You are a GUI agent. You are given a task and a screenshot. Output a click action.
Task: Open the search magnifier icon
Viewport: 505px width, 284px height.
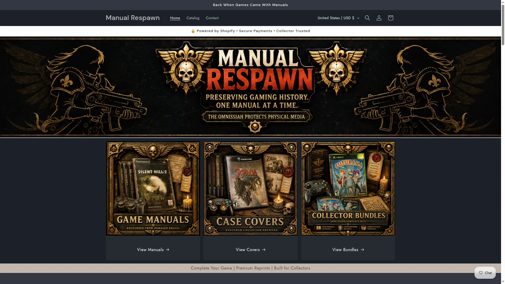[367, 18]
